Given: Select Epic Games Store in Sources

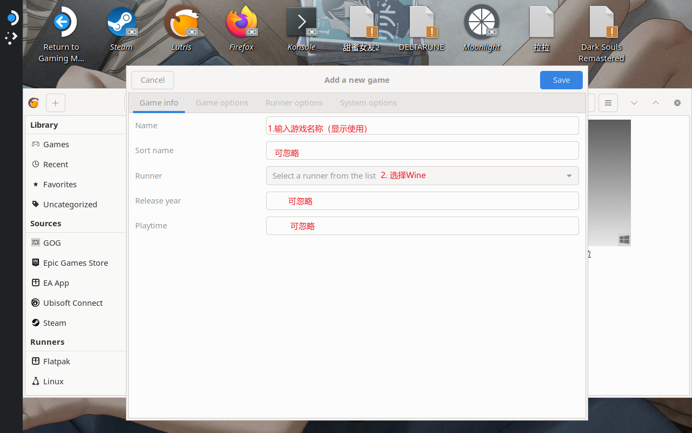Looking at the screenshot, I should click(x=75, y=263).
